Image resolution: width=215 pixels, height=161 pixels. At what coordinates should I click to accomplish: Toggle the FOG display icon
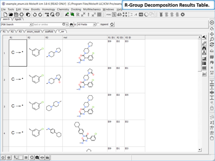109,15
